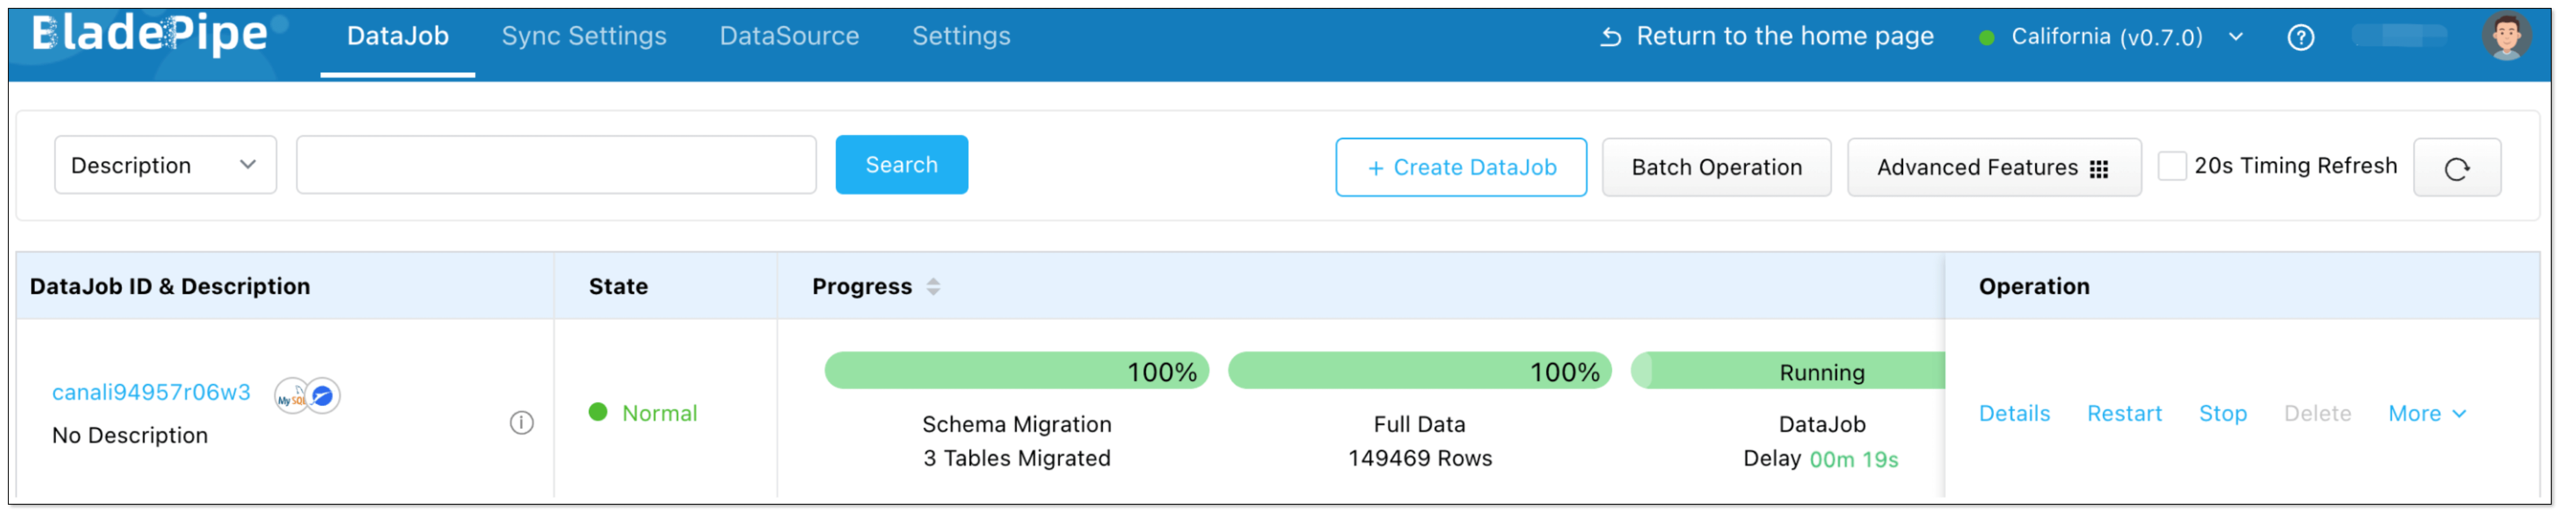Open the DataSource tab
Image resolution: width=2564 pixels, height=517 pixels.
coord(788,36)
